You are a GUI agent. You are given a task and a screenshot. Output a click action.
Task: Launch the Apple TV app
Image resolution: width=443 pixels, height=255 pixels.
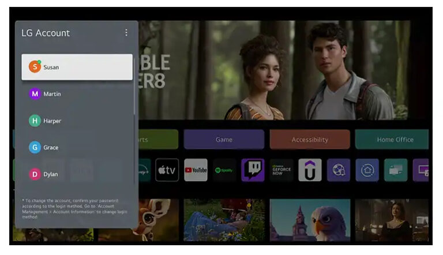pyautogui.click(x=167, y=170)
